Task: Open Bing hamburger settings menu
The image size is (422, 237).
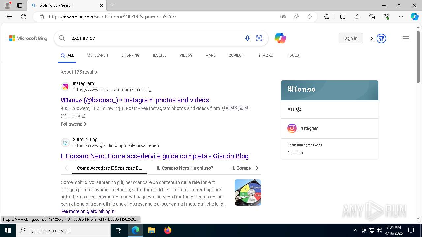Action: [x=406, y=39]
